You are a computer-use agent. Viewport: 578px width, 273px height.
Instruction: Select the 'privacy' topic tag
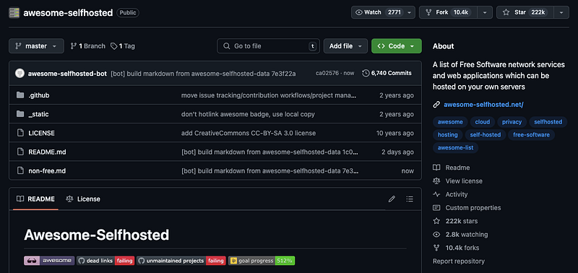512,122
